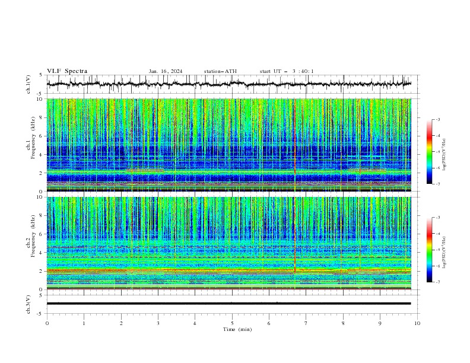Click the time axis tick label '0'
The image size is (470, 363).
click(x=47, y=323)
